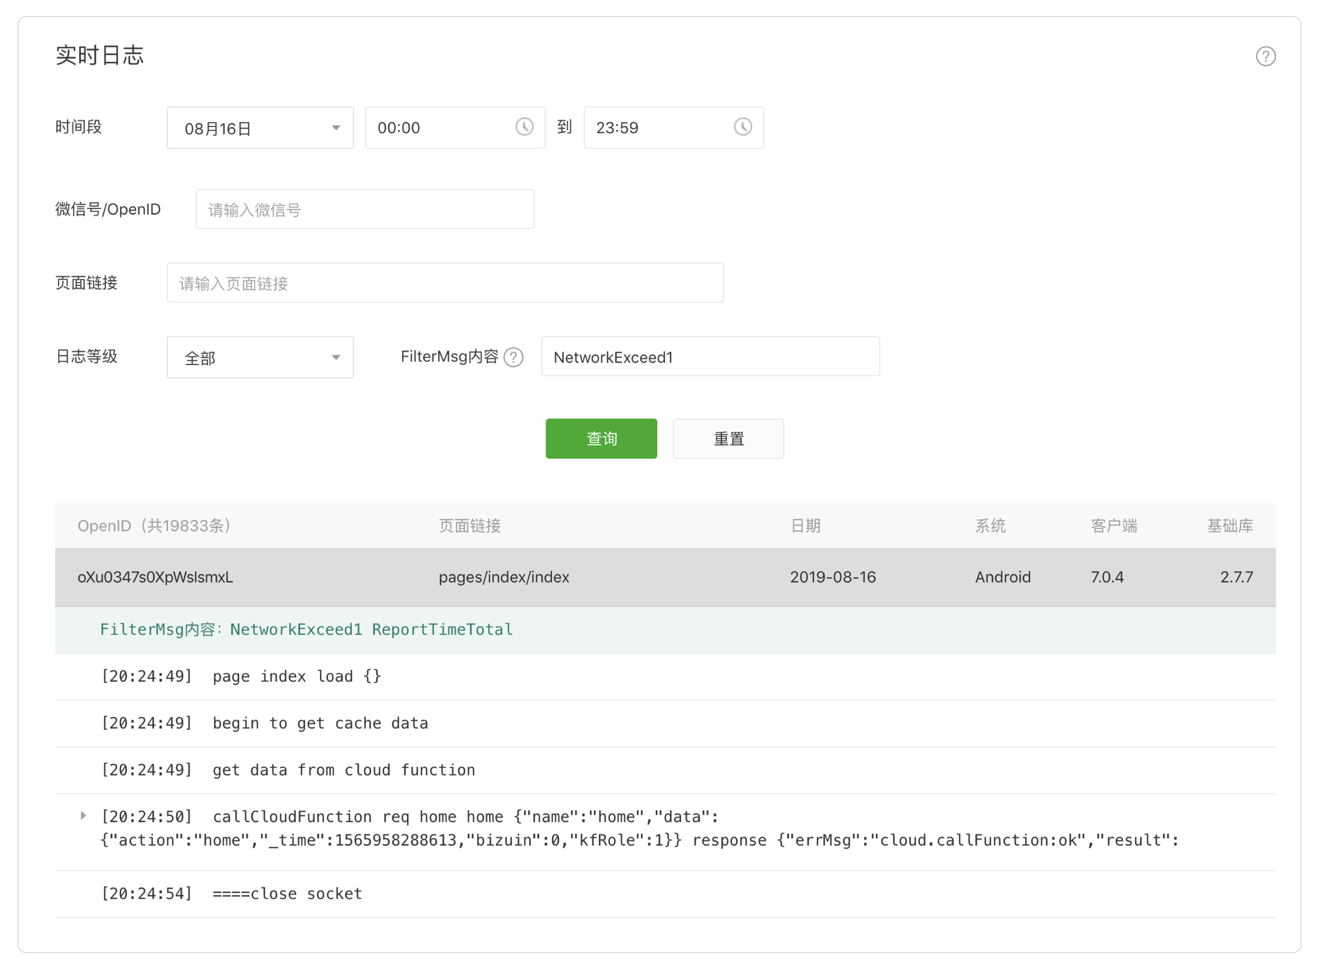This screenshot has width=1319, height=975.
Task: Open the 日志等级 全部 dropdown
Action: click(x=260, y=357)
